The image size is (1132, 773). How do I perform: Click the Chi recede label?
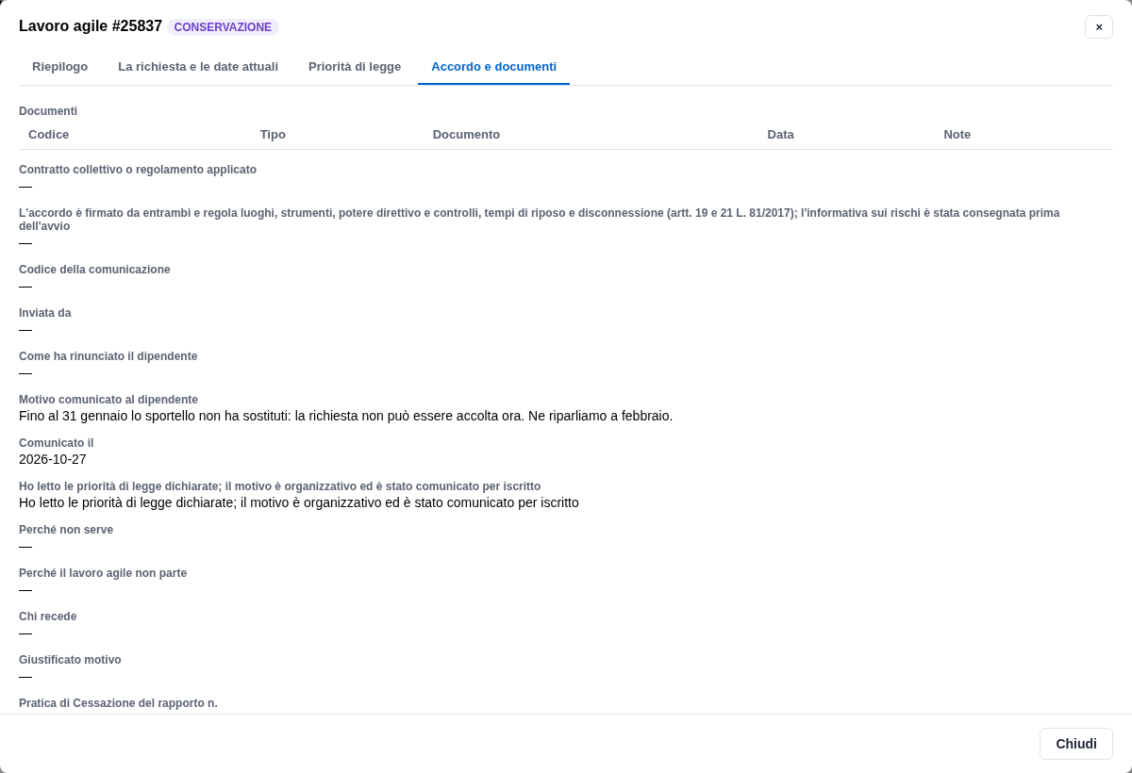(47, 617)
